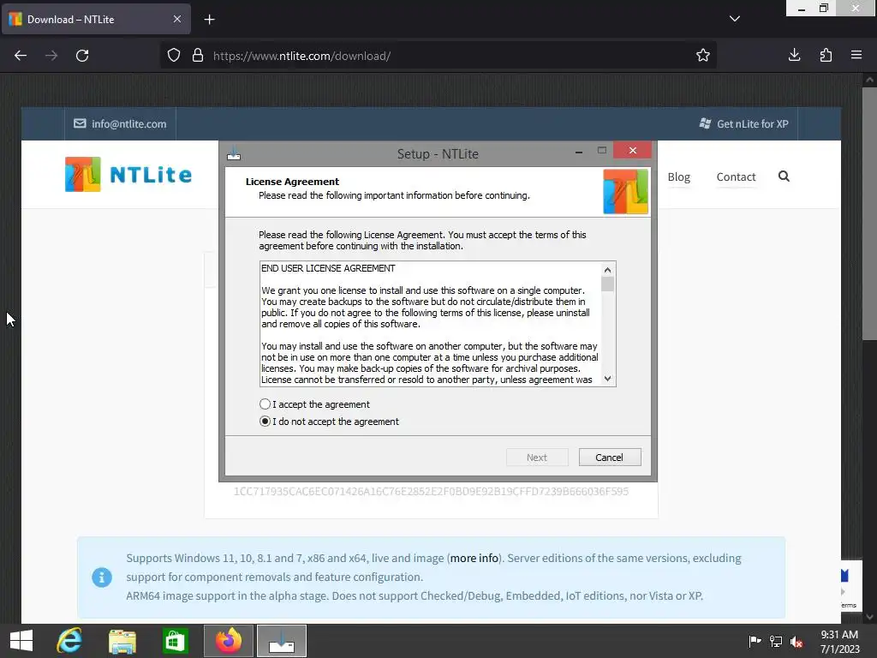Open Firefox extensions menu

pyautogui.click(x=826, y=55)
